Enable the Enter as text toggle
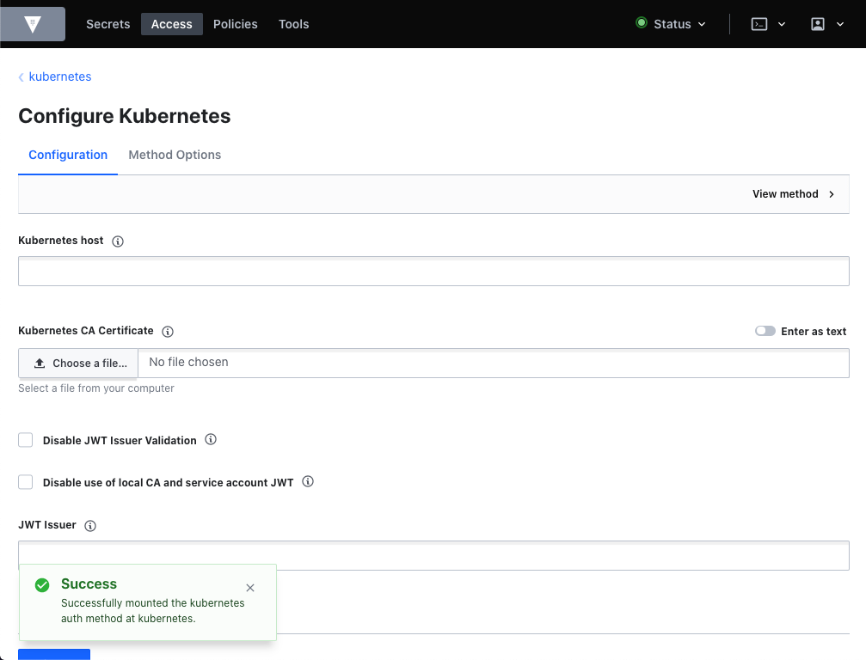Screen dimensions: 866x660 (x=765, y=330)
